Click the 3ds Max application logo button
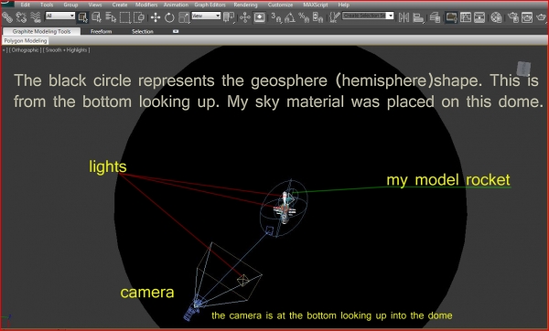549x331 pixels. click(6, 4)
